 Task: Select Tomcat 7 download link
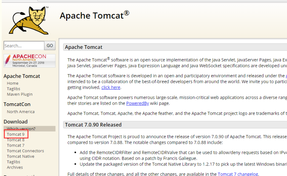click(x=16, y=145)
